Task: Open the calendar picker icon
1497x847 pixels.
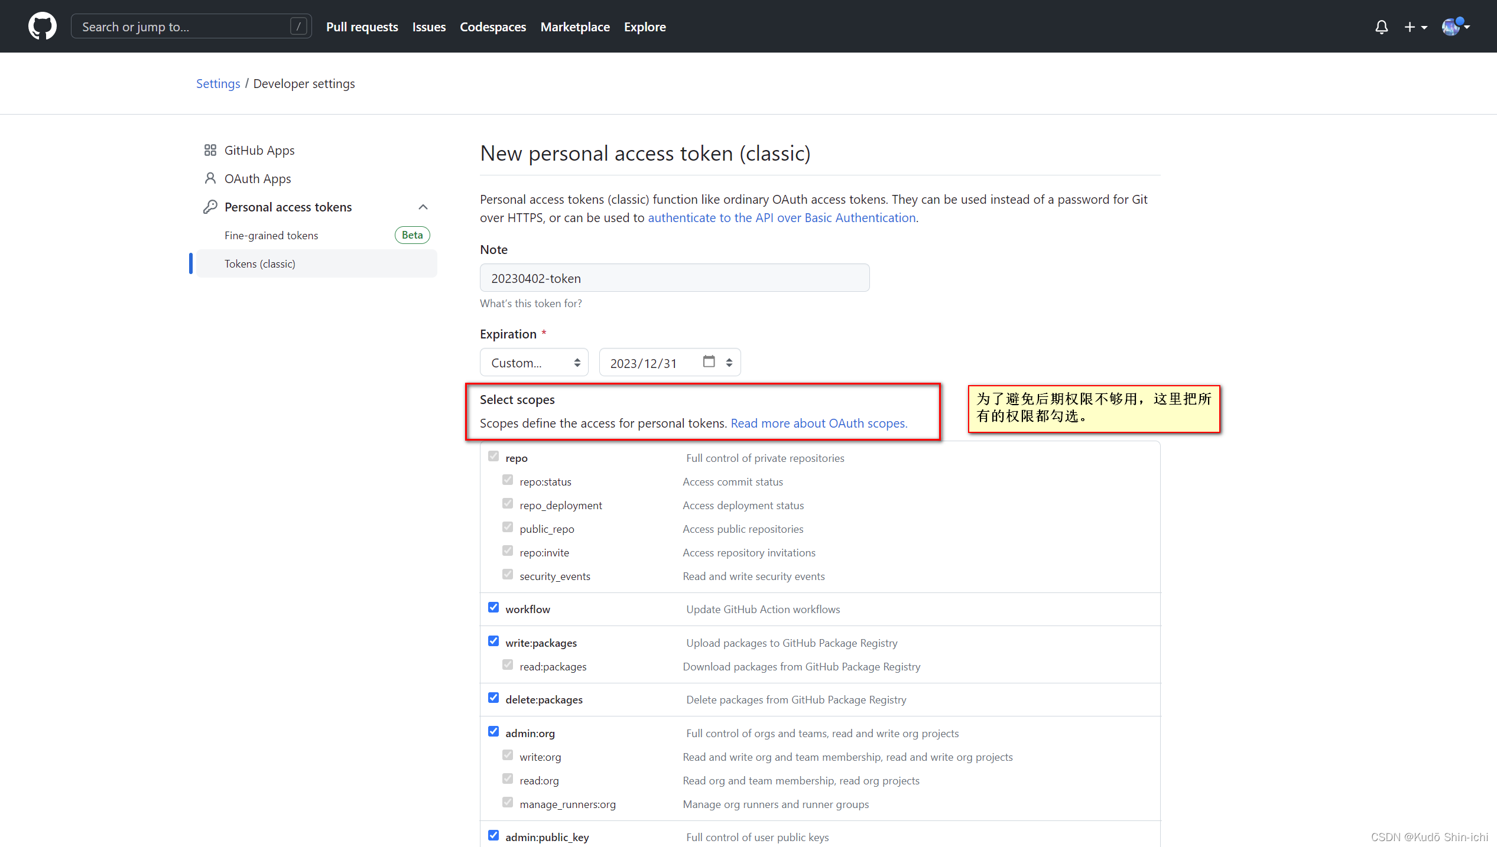Action: [x=709, y=361]
